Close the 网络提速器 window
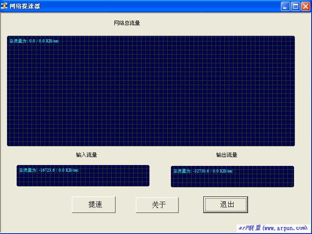 click(x=305, y=7)
